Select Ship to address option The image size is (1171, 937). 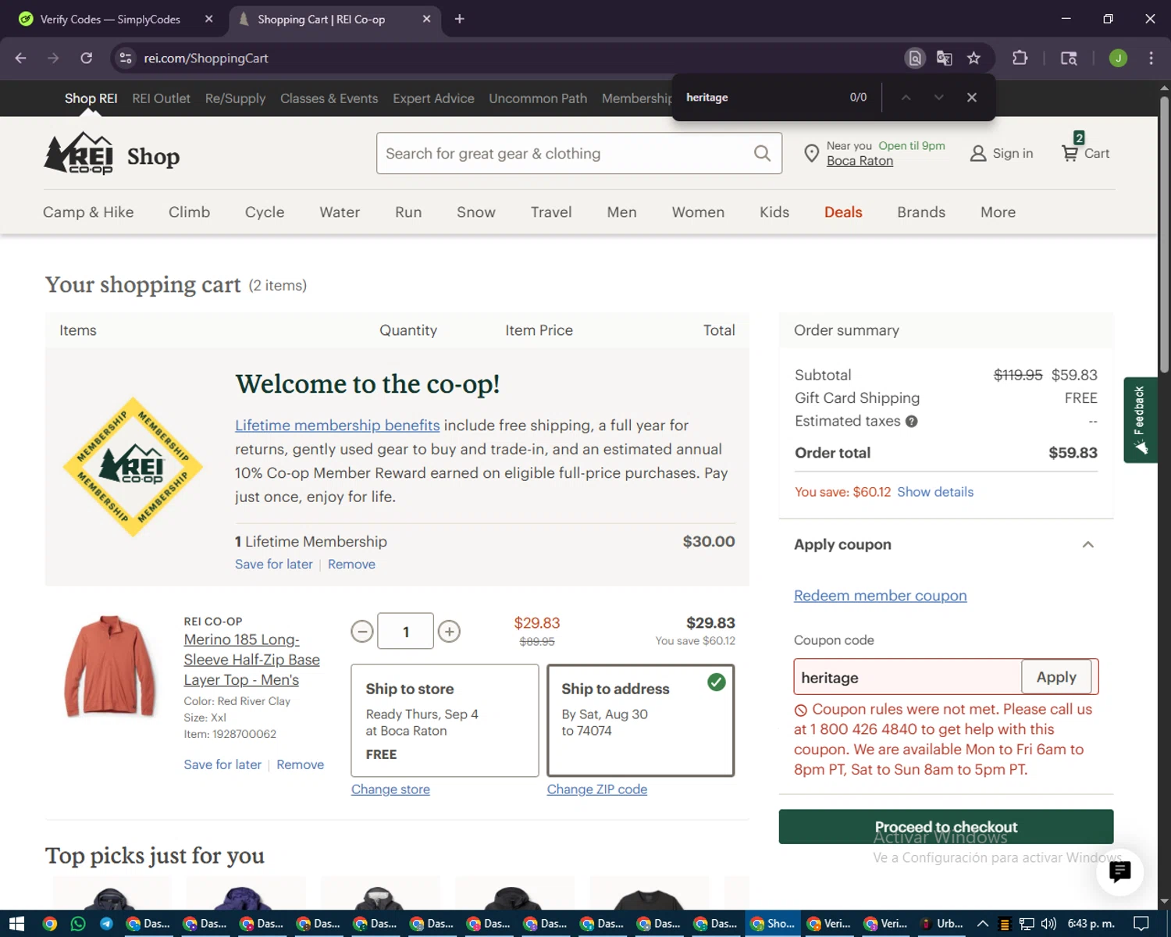click(641, 720)
